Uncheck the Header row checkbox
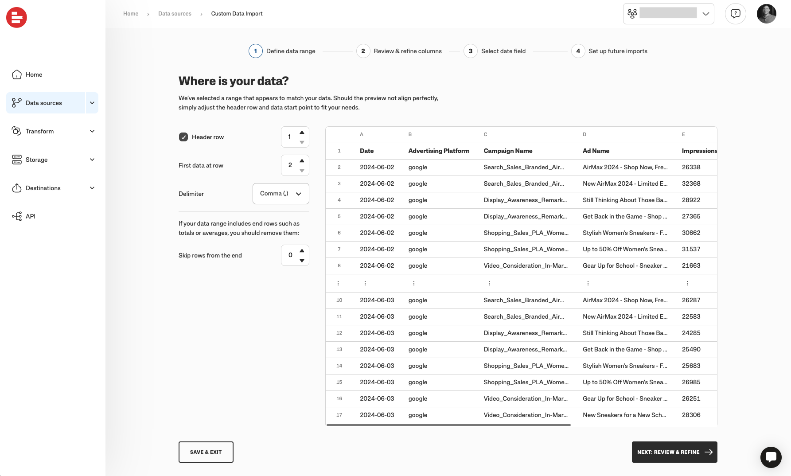 [183, 137]
